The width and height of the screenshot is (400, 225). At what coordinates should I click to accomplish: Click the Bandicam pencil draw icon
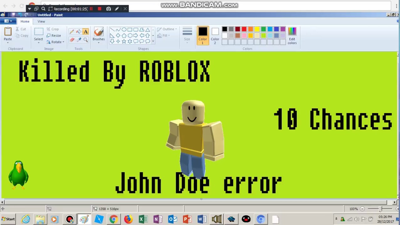click(117, 9)
